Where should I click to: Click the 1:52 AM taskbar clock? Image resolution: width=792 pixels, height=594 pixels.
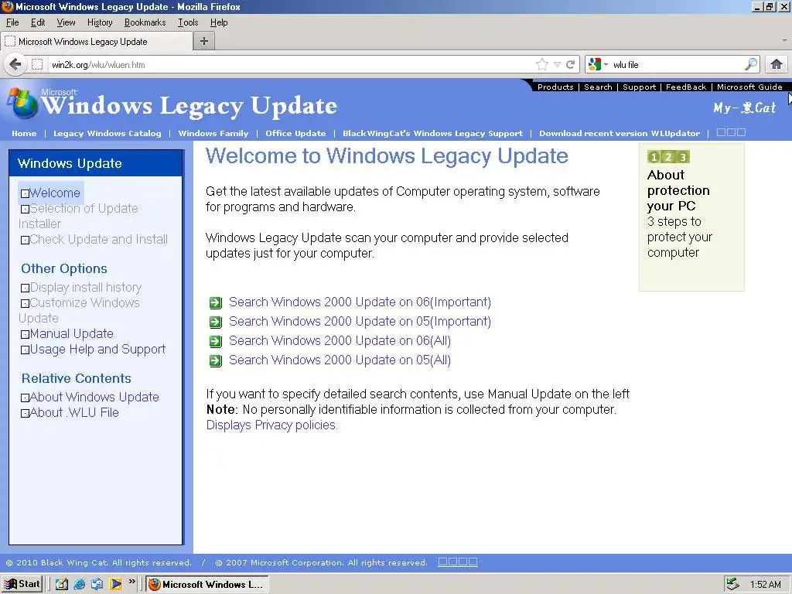coord(765,585)
